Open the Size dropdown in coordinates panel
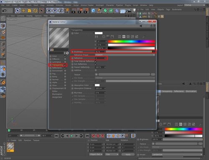Screen dimensions: 209x160 tap(112, 155)
